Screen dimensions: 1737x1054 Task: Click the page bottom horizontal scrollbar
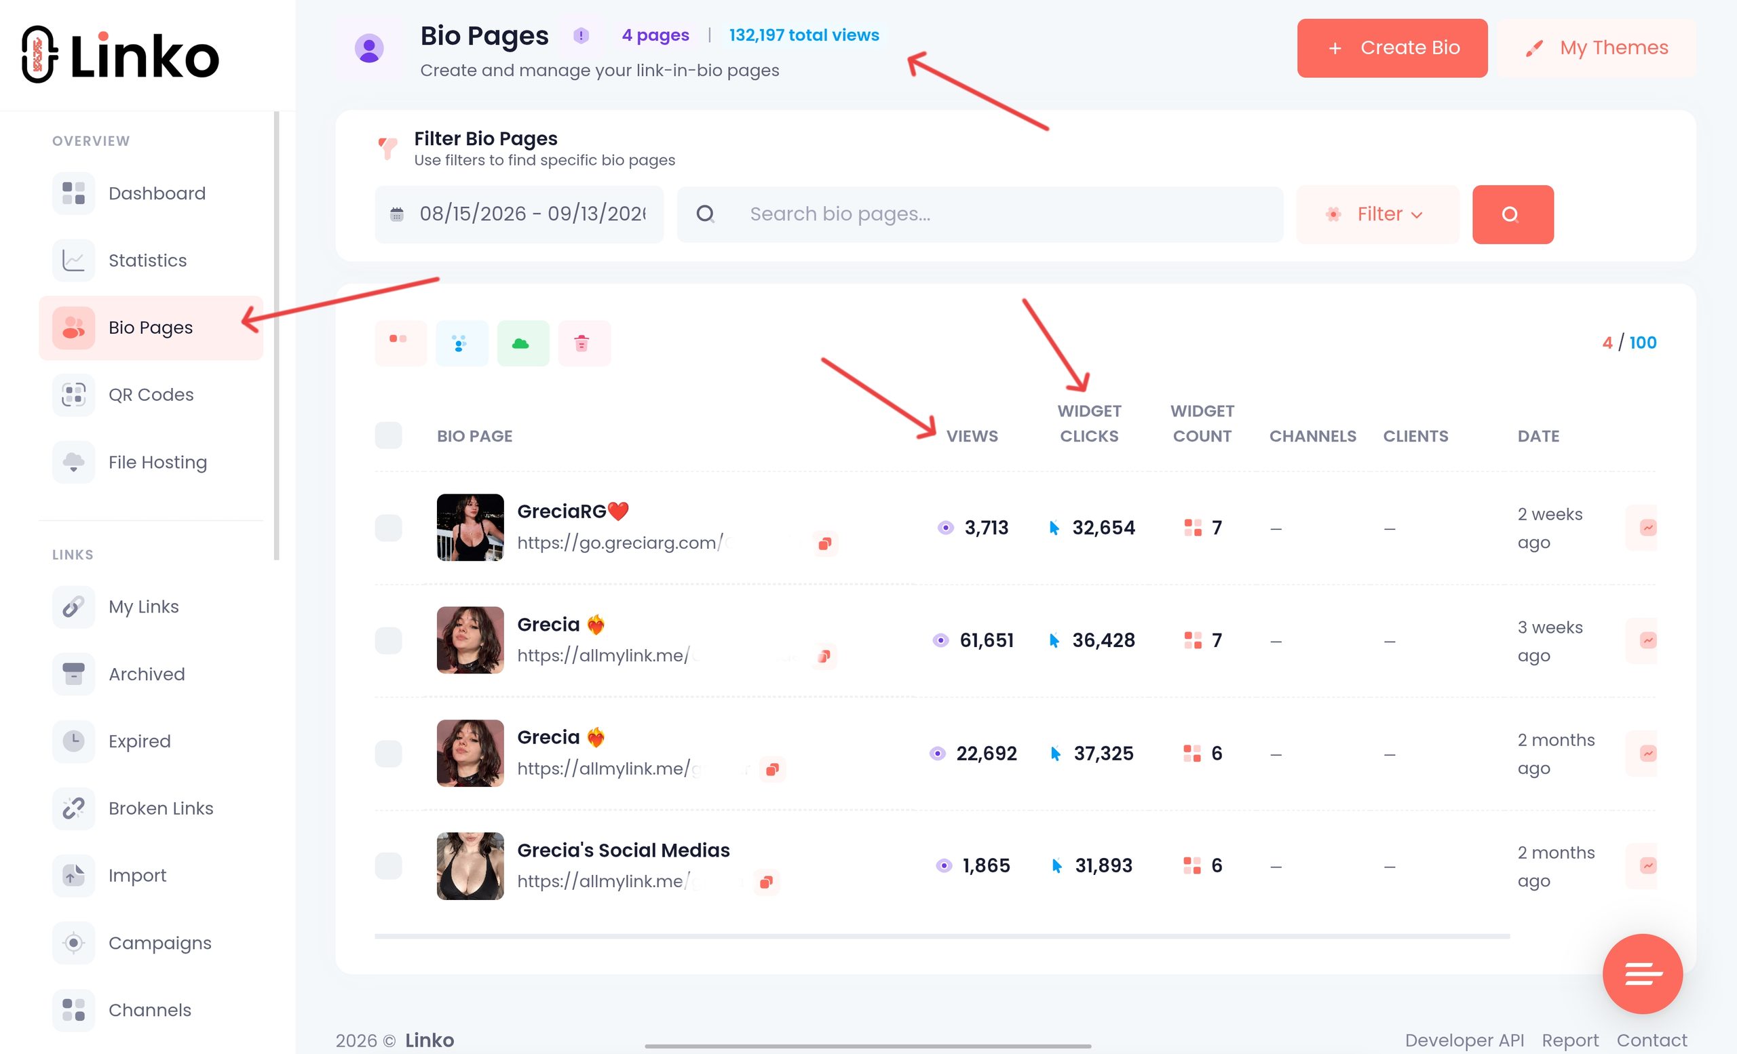coord(868,1047)
